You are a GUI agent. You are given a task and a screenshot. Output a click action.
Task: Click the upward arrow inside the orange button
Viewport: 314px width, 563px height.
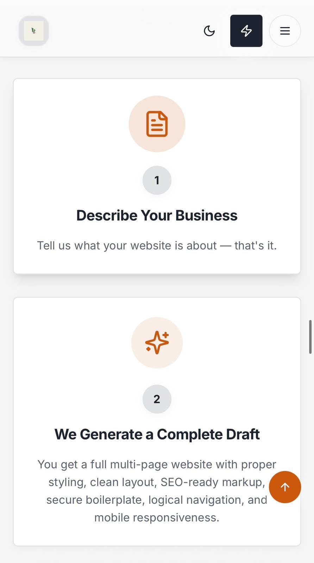click(285, 487)
